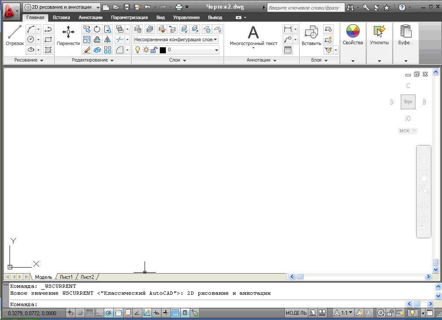
Task: Click the keyword search field
Action: pyautogui.click(x=306, y=8)
